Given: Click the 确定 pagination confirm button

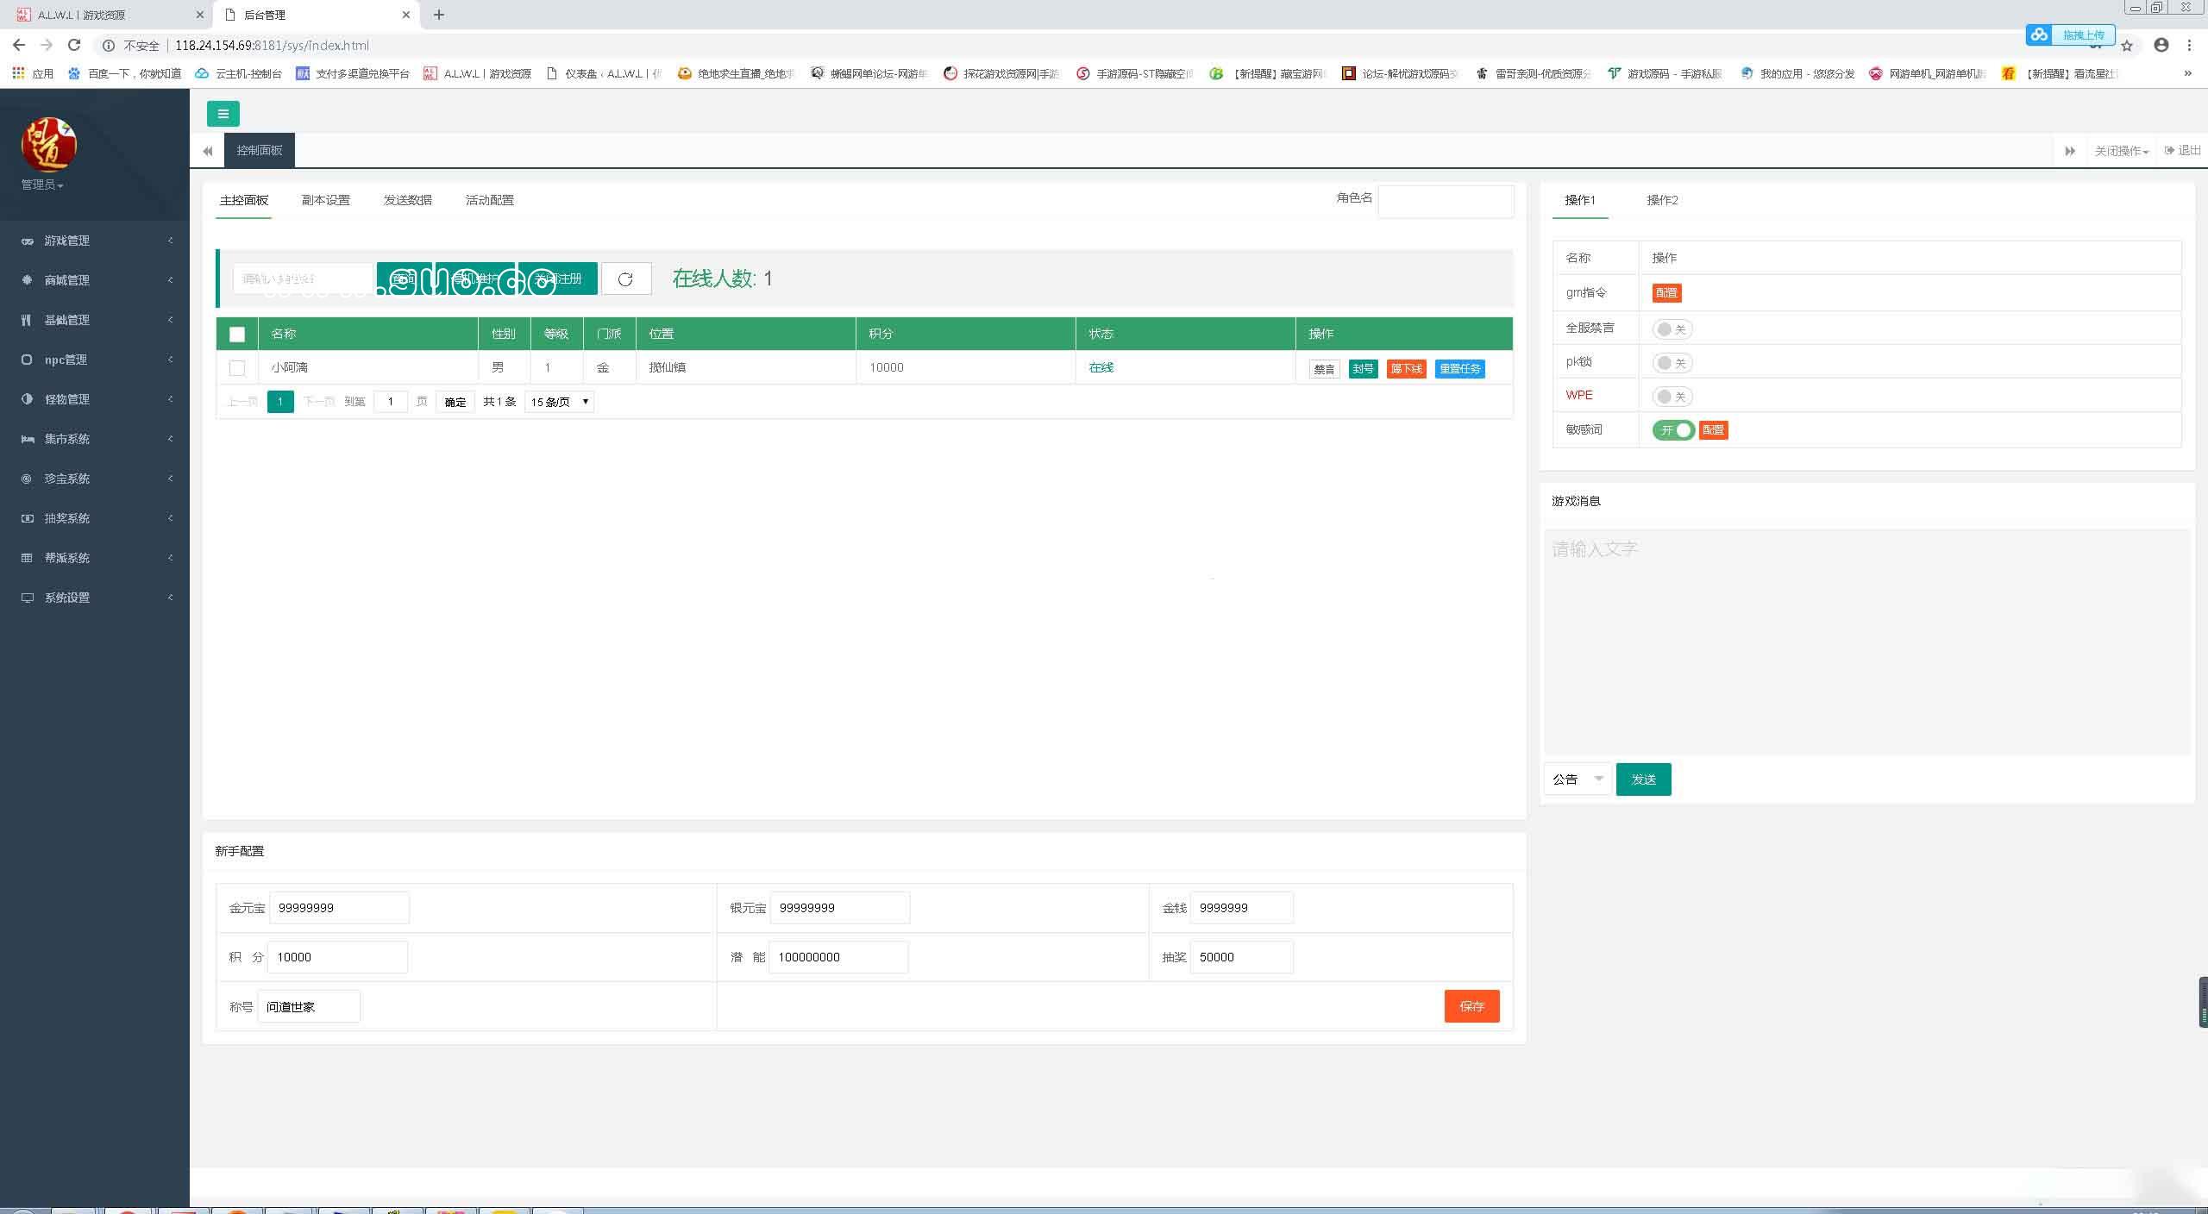Looking at the screenshot, I should pyautogui.click(x=455, y=402).
